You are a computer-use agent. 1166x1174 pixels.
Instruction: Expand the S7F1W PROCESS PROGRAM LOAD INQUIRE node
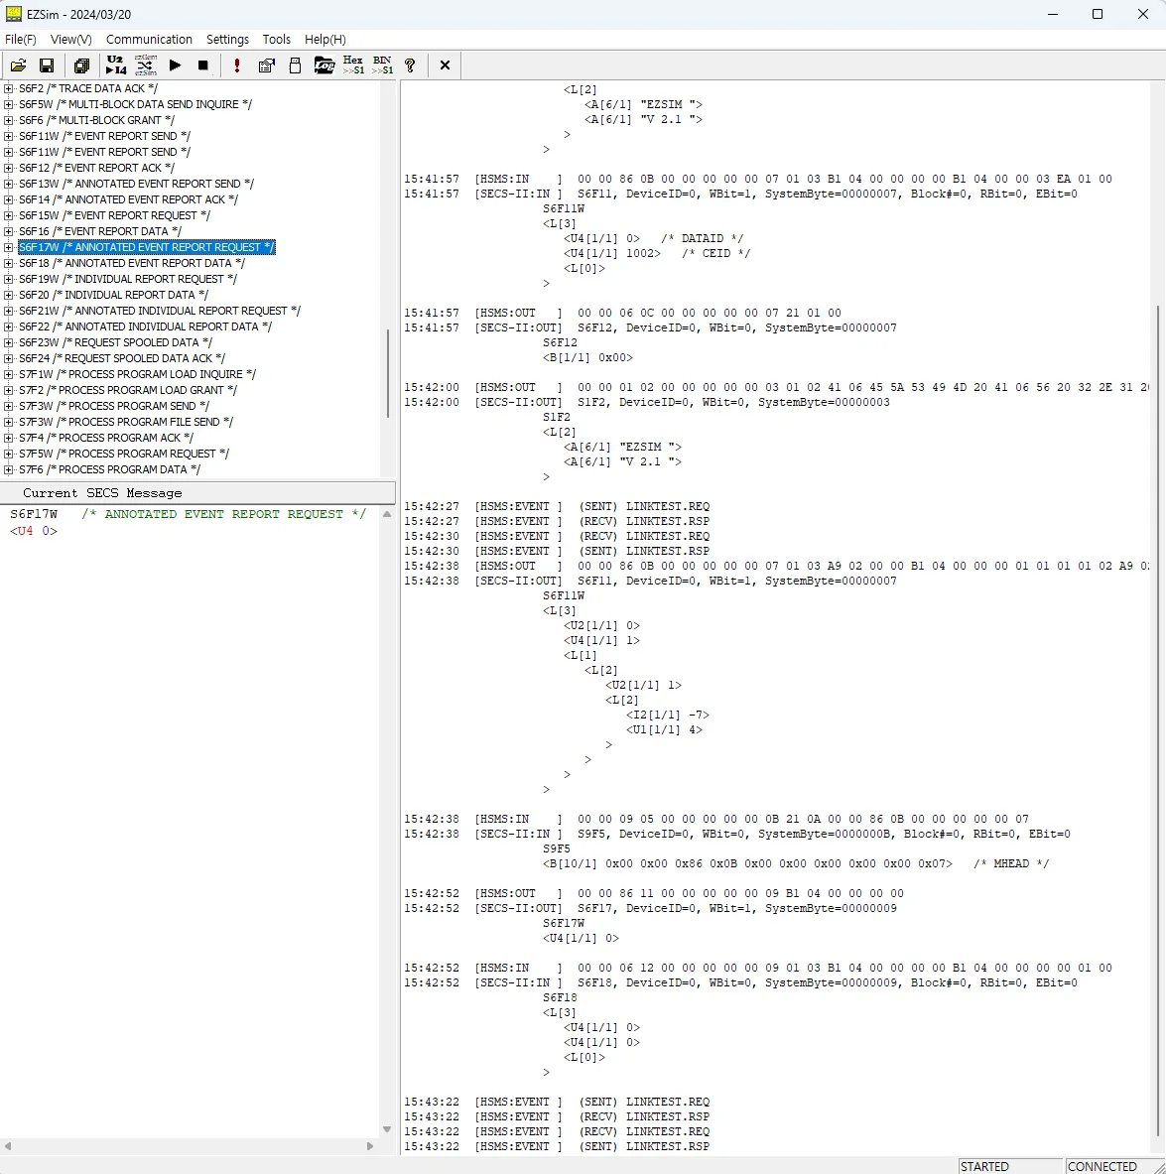point(8,374)
